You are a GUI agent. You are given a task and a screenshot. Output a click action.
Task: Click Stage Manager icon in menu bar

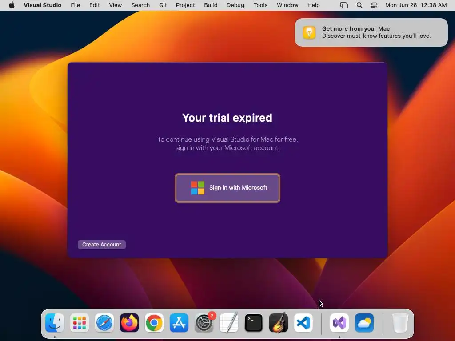pos(344,5)
